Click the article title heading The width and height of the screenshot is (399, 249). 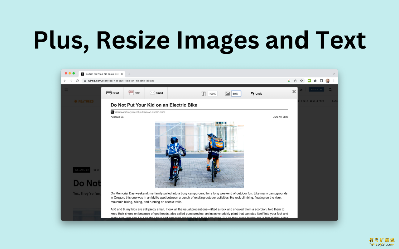(154, 105)
